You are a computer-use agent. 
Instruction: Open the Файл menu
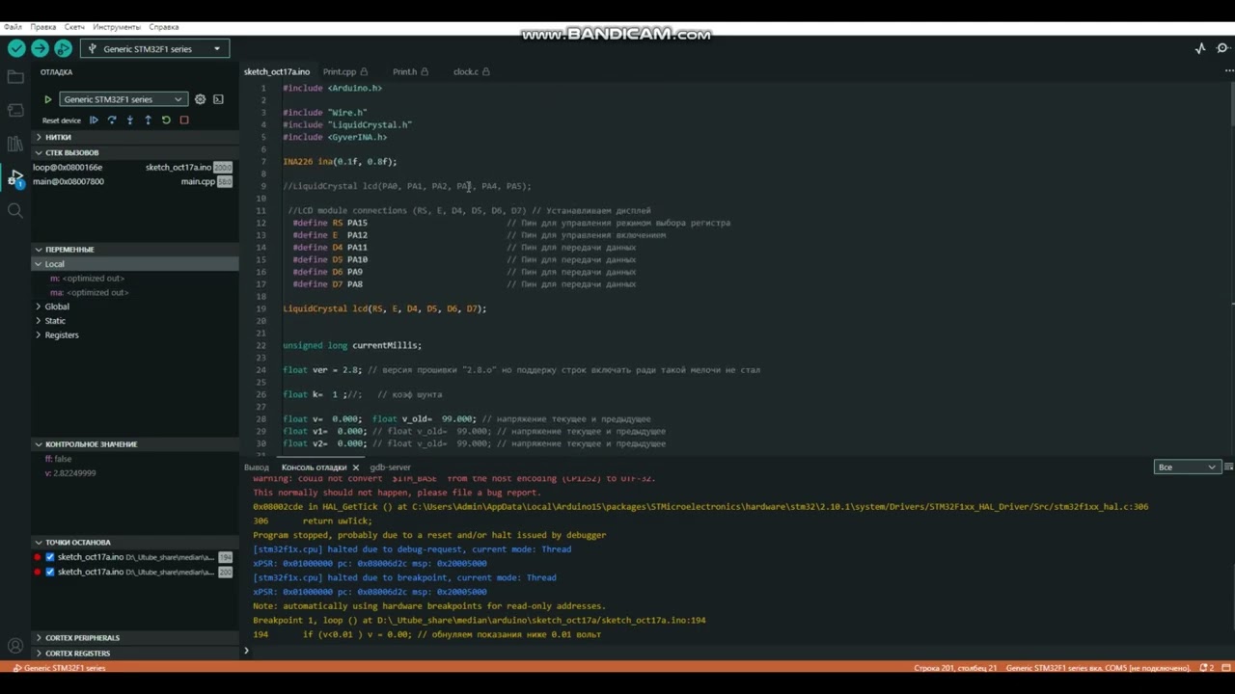pos(13,27)
